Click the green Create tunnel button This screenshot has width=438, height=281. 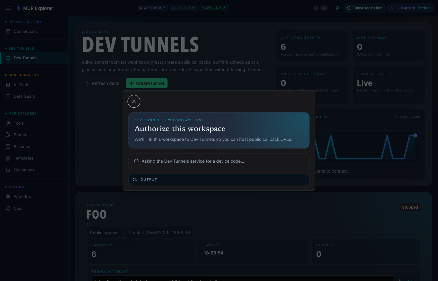(x=147, y=83)
